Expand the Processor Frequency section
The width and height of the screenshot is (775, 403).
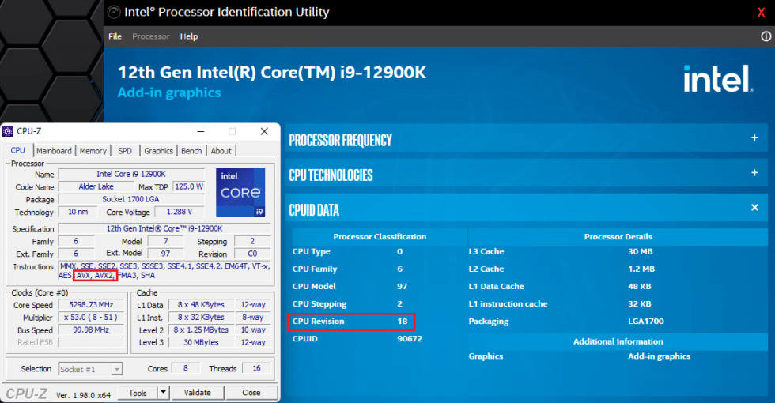pos(754,138)
